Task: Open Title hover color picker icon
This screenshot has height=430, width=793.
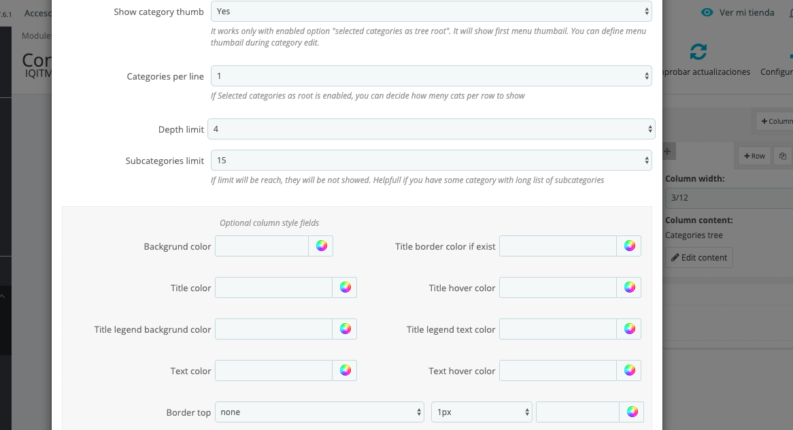Action: pyautogui.click(x=629, y=288)
